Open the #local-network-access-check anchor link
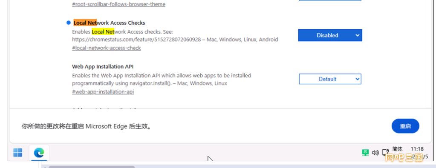 pyautogui.click(x=106, y=48)
